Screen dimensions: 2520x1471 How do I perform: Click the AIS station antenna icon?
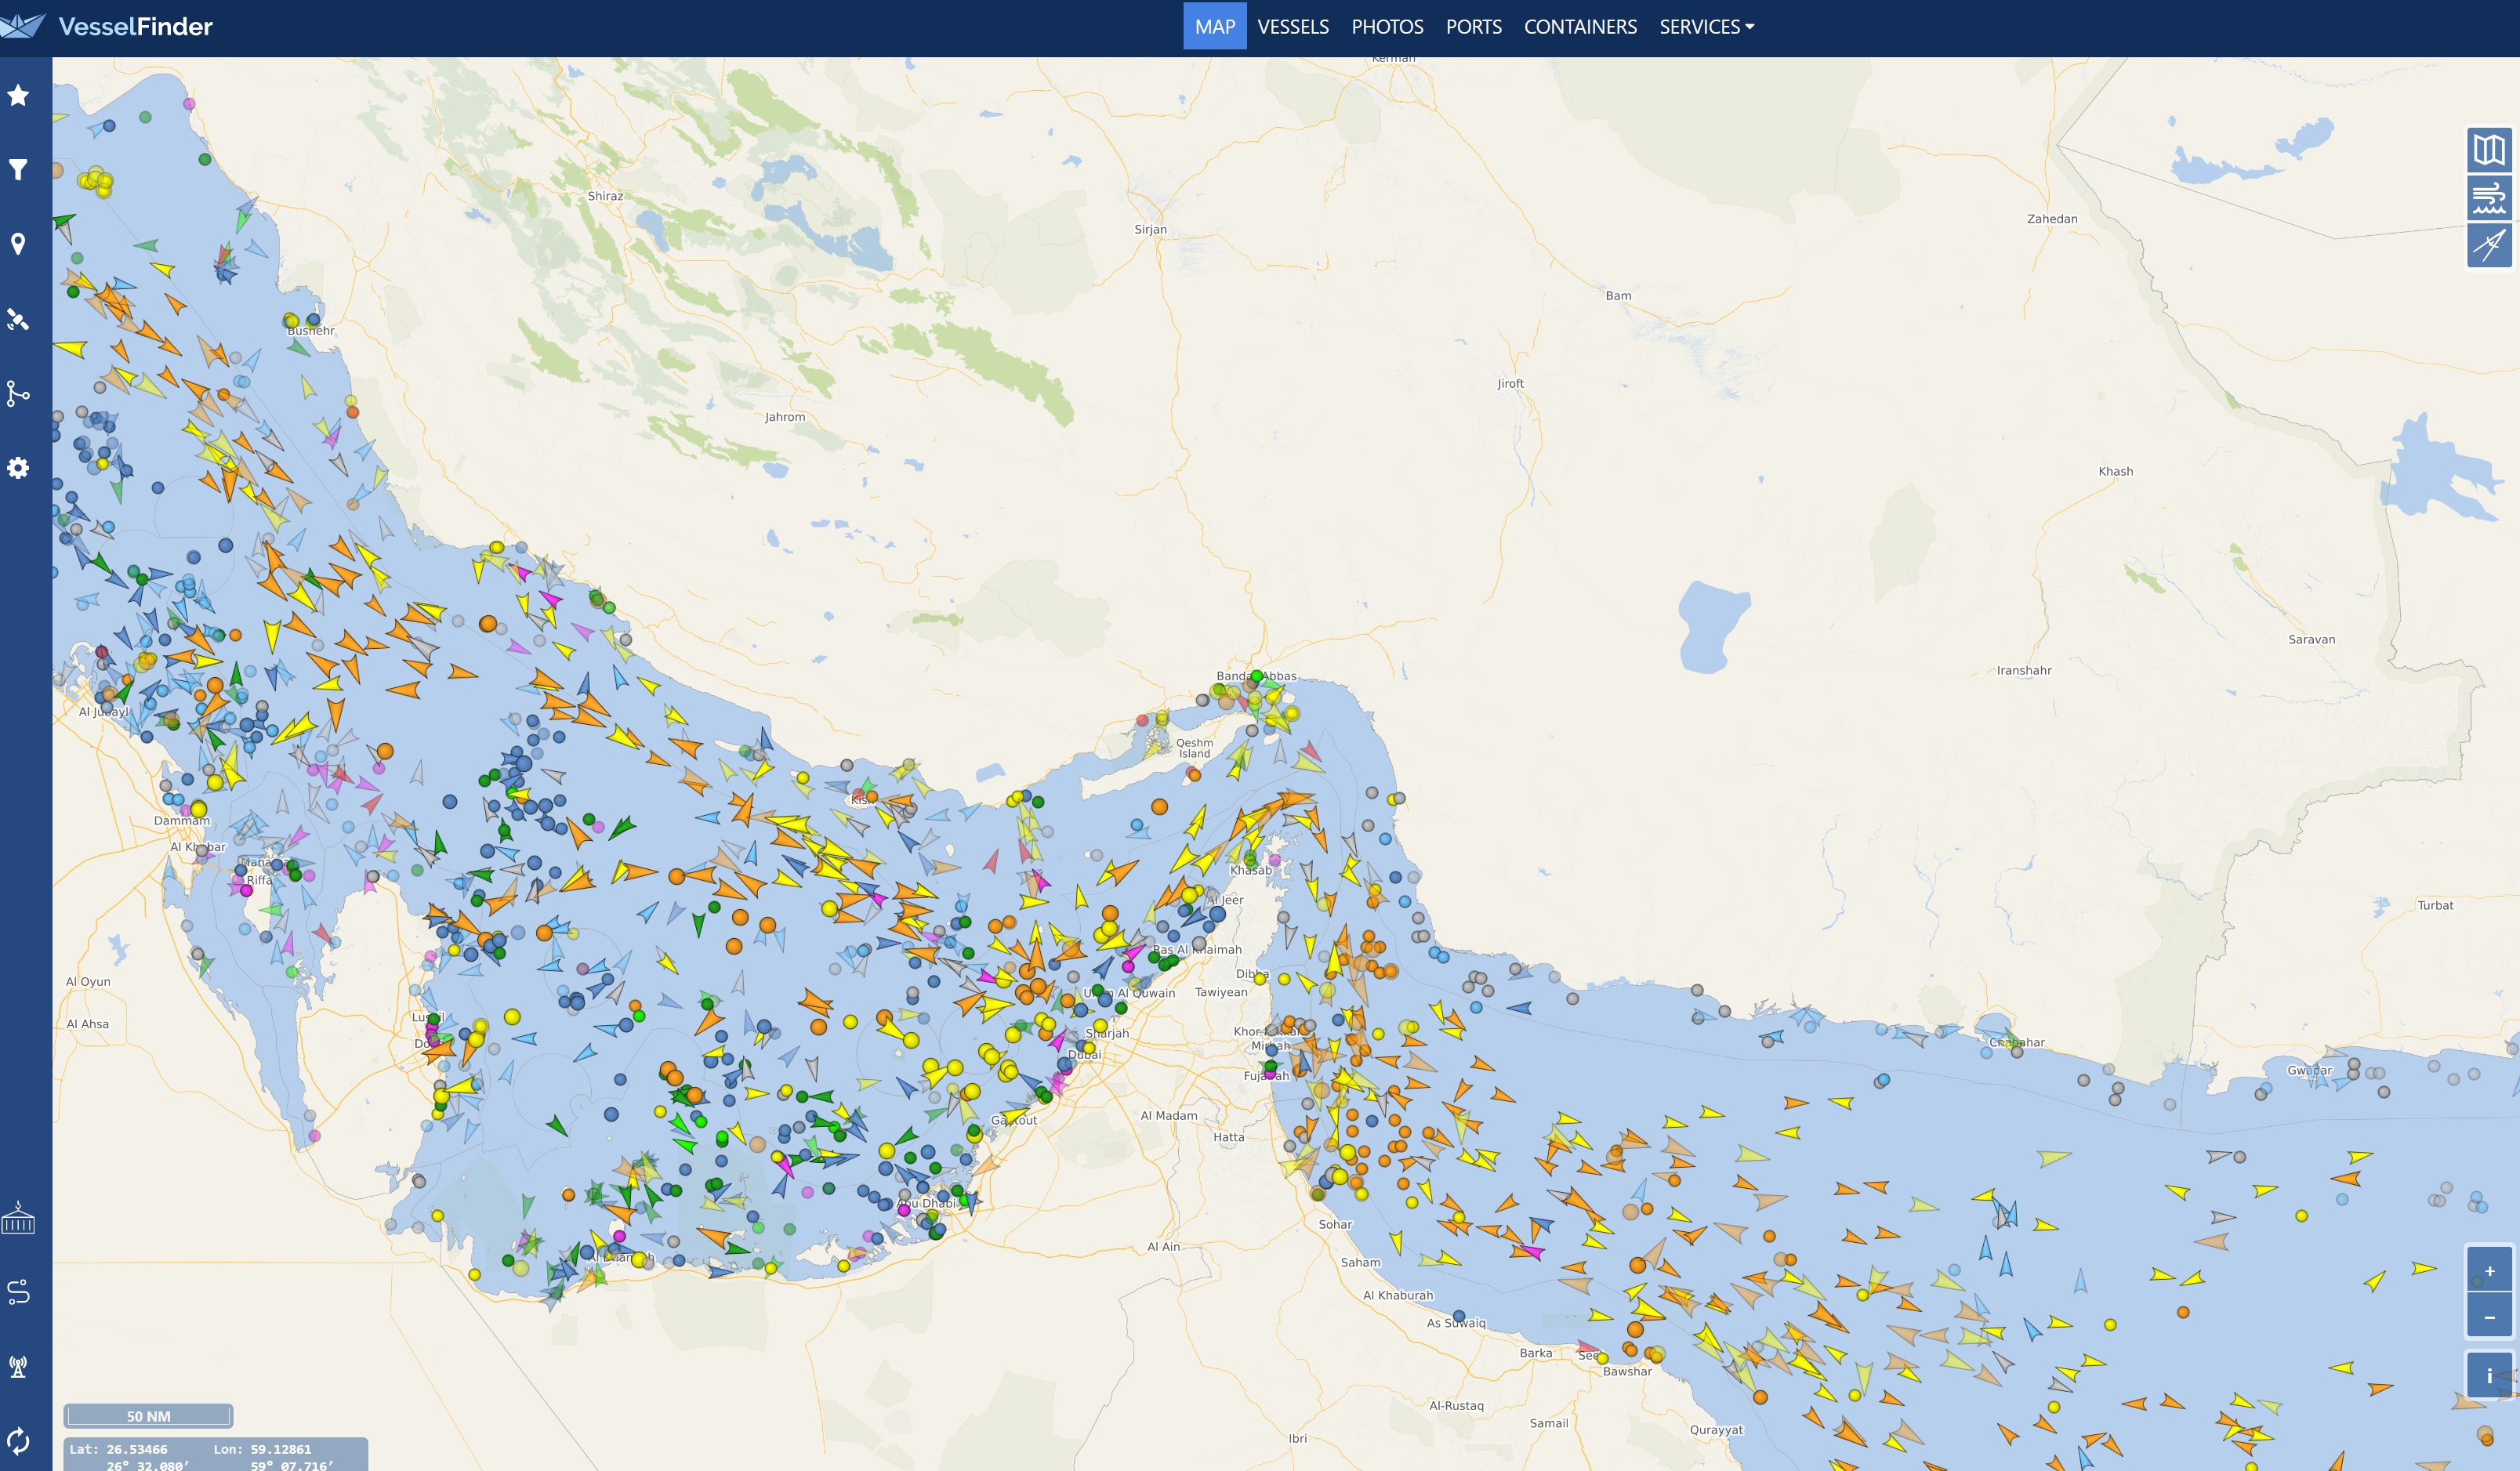pos(18,1366)
